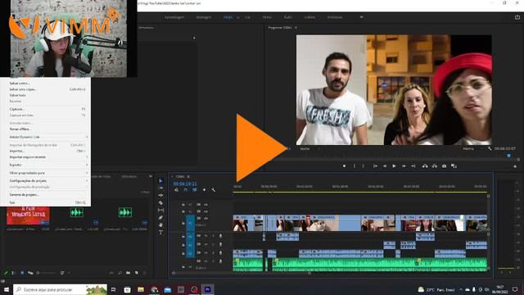Select the Track Select Forward tool
The image size is (524, 295).
[x=160, y=188]
